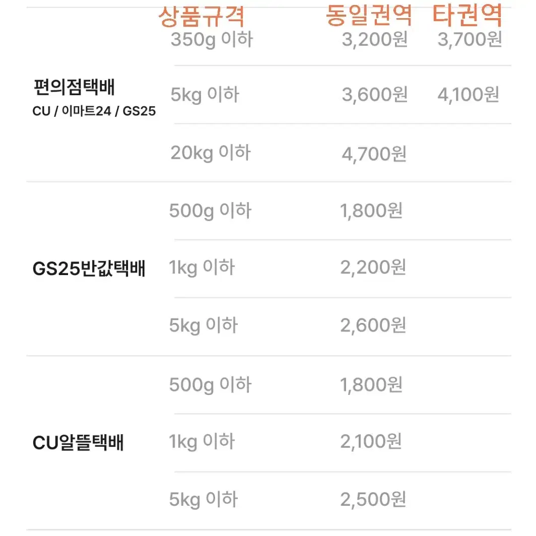Click the 2,500원 CU알뜰택배 price
The height and width of the screenshot is (536, 536).
coord(373,499)
